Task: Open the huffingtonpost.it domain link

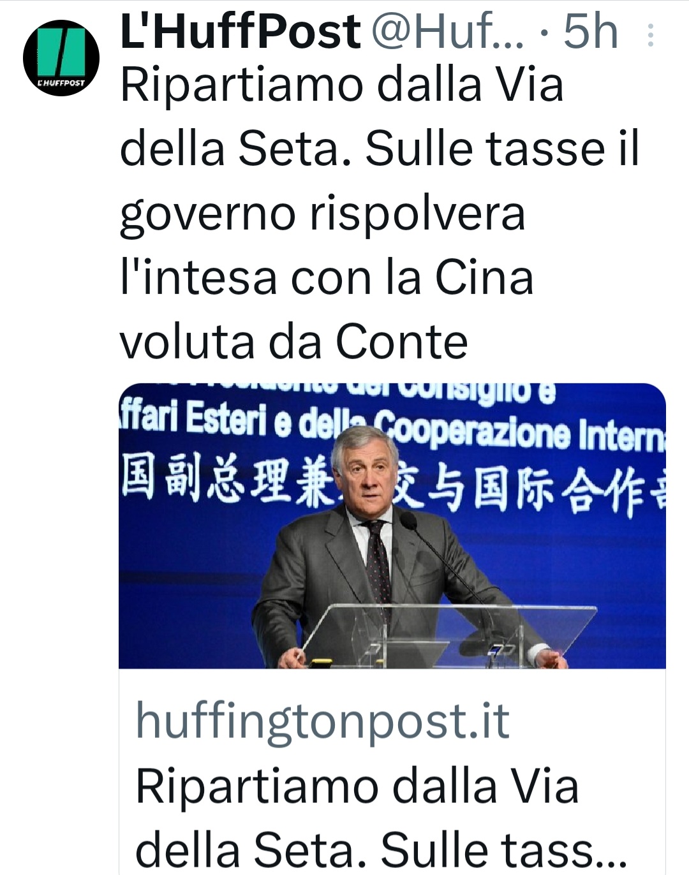Action: 322,722
